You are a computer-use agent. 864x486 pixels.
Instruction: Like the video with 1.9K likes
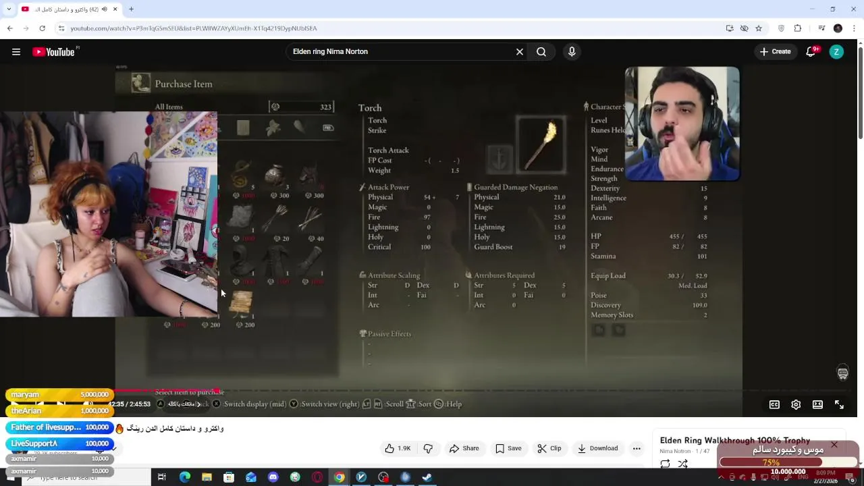click(398, 448)
